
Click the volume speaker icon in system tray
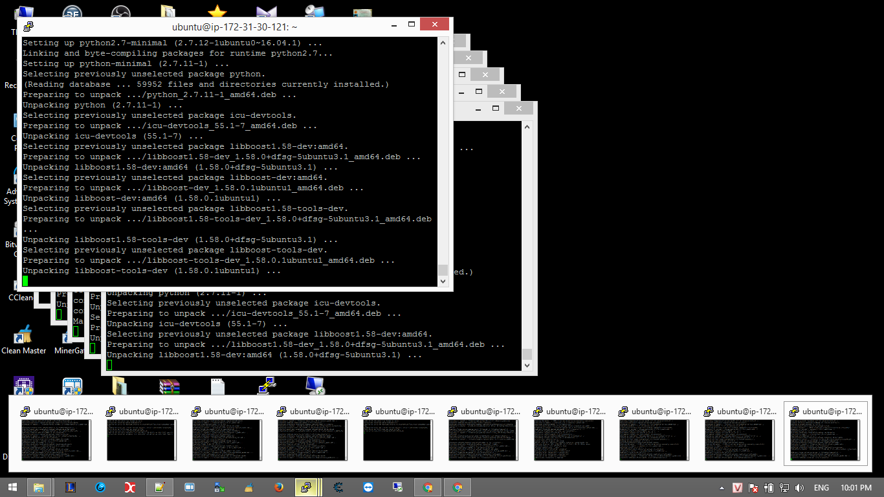click(x=799, y=488)
